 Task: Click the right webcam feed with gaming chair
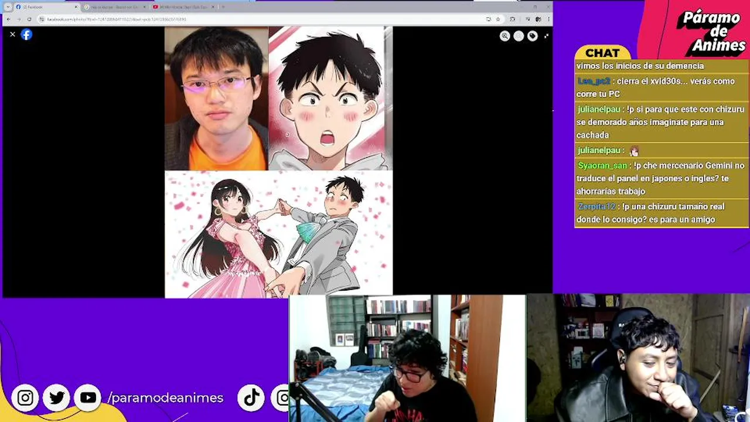(638, 358)
